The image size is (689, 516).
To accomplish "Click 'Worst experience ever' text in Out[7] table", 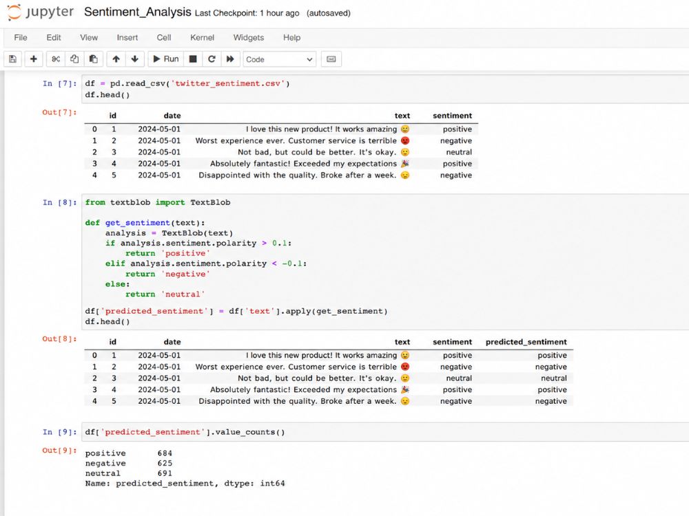I will [240, 141].
